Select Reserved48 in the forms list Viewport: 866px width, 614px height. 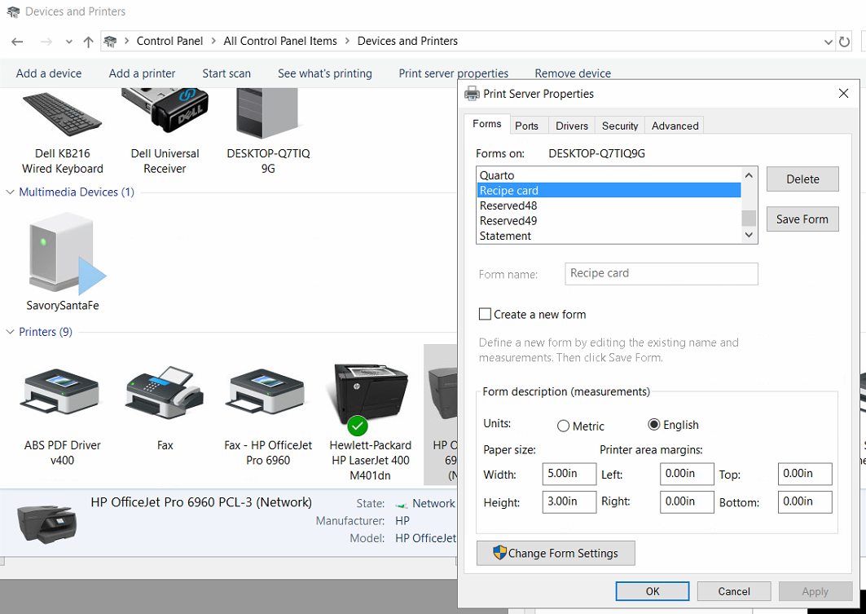pyautogui.click(x=609, y=205)
